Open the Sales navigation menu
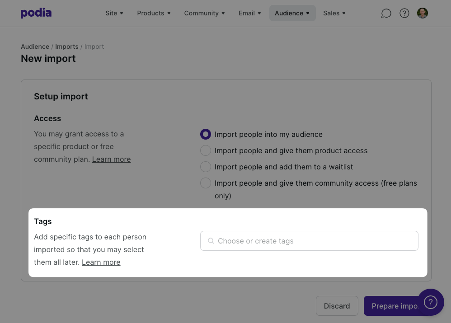This screenshot has width=451, height=323. point(334,13)
